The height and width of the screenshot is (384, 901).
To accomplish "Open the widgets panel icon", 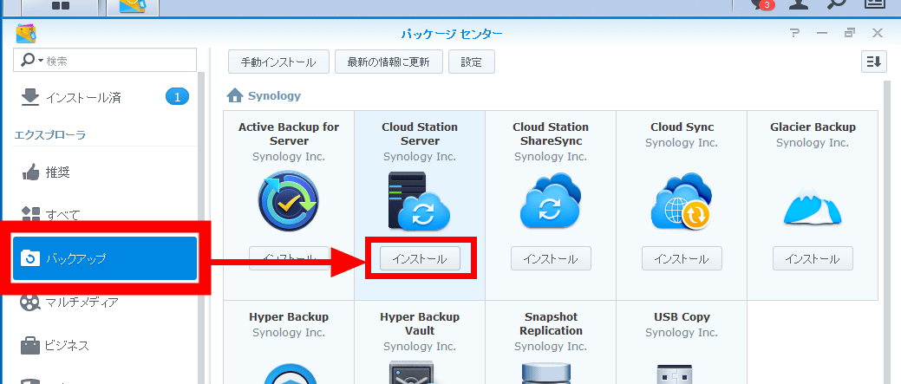I will [x=874, y=4].
